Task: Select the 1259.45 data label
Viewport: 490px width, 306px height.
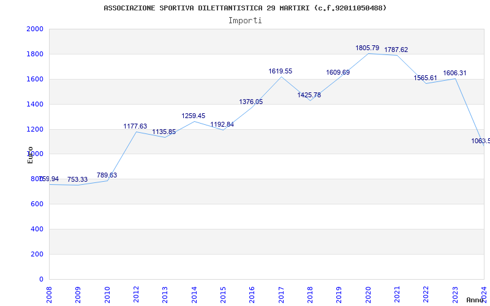Action: tap(194, 116)
